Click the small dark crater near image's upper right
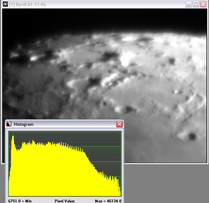 [172, 61]
